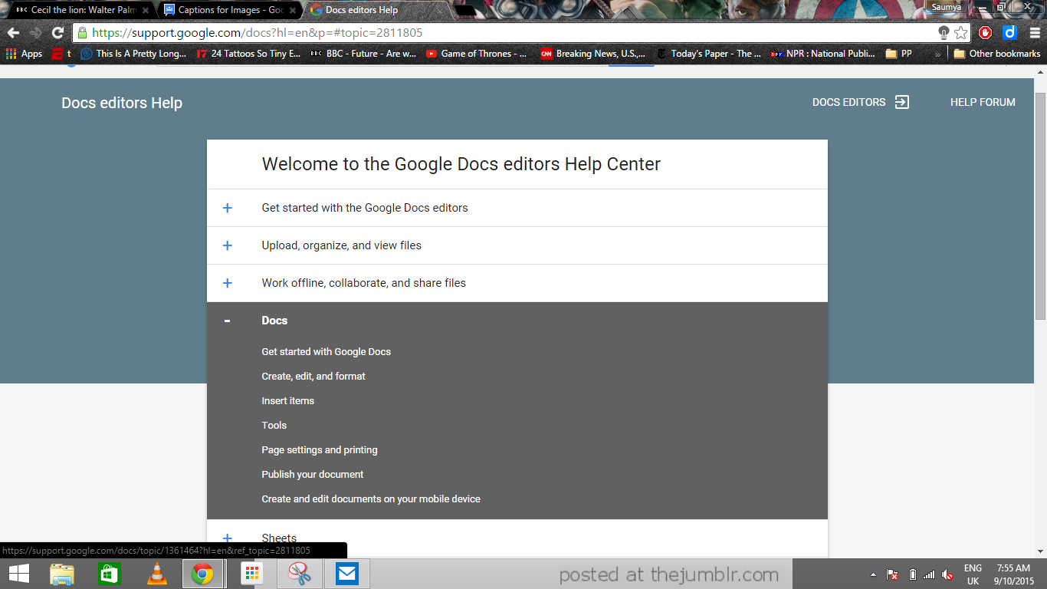
Task: Click the 'Docs editors Help' header title
Action: click(122, 103)
